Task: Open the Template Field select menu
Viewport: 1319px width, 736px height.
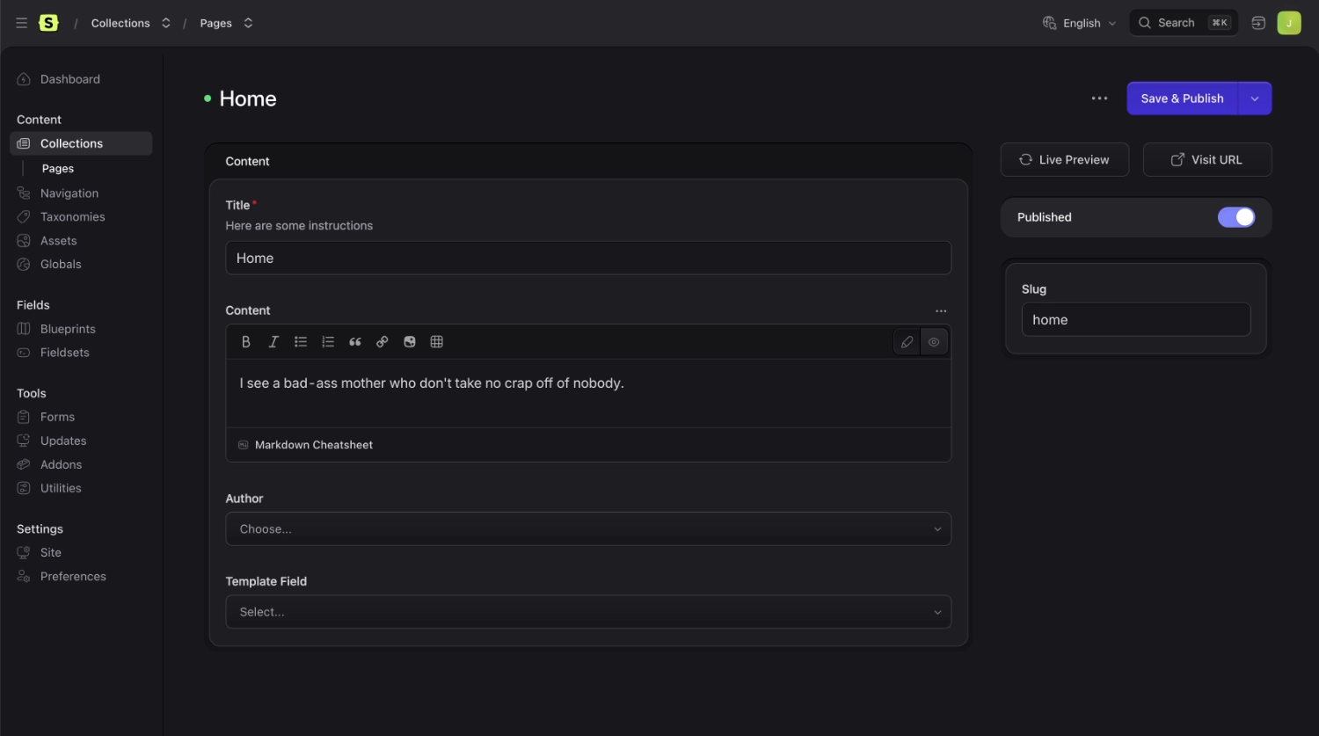Action: click(588, 611)
